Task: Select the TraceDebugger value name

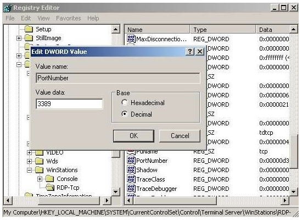Action: pyautogui.click(x=156, y=189)
